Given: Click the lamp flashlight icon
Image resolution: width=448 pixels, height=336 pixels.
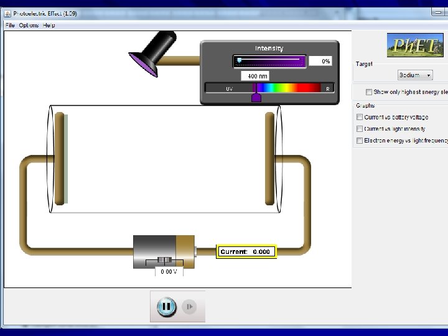Looking at the screenshot, I should point(153,54).
